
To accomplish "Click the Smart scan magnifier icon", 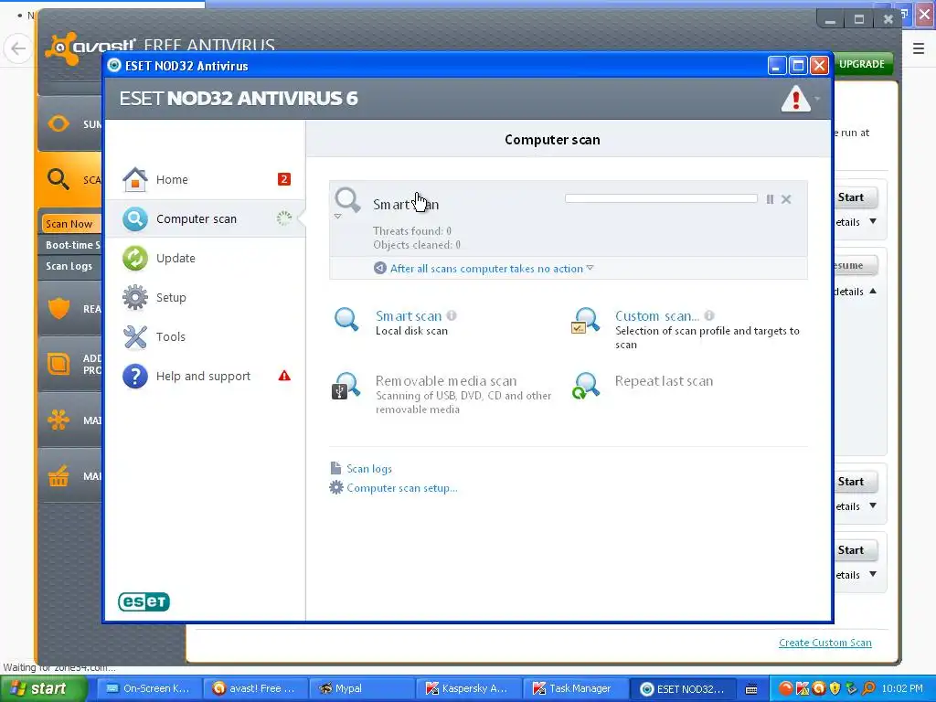I will tap(346, 319).
